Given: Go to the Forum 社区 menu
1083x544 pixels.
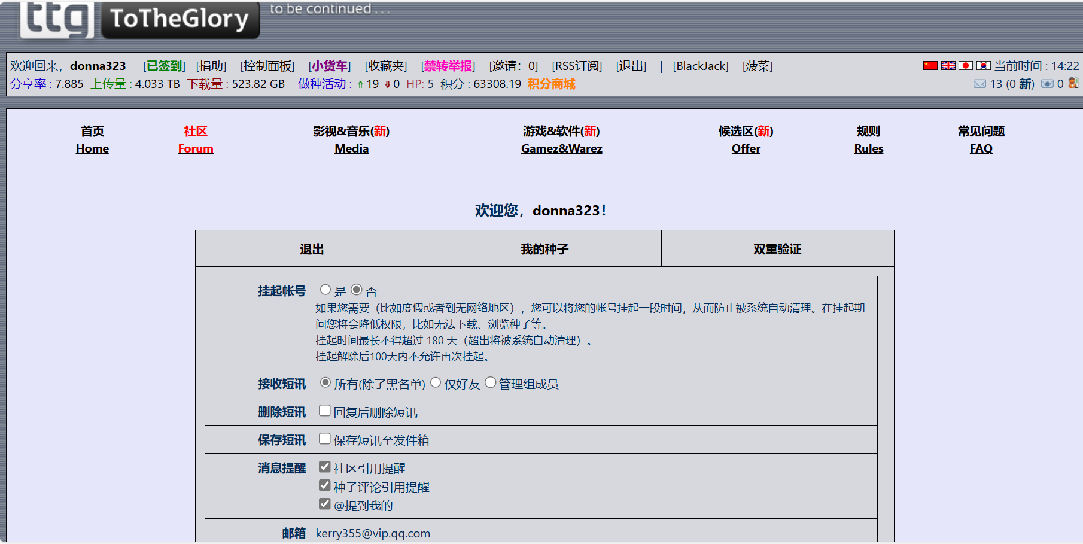Looking at the screenshot, I should coord(196,139).
